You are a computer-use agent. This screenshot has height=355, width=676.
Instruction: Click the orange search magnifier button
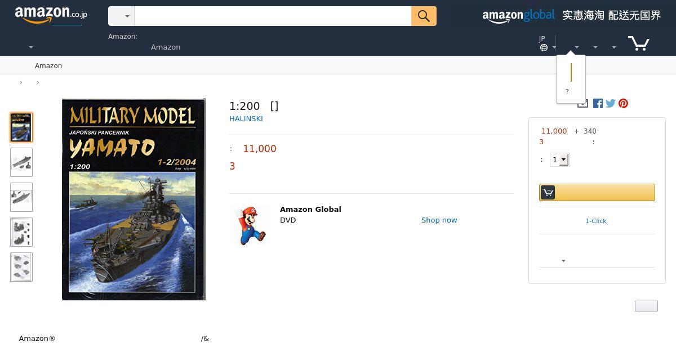pos(424,16)
